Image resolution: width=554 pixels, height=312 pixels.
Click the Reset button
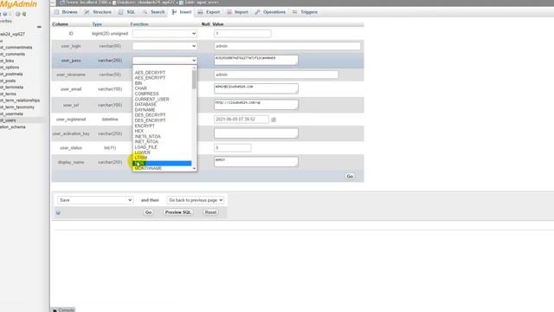tap(210, 212)
